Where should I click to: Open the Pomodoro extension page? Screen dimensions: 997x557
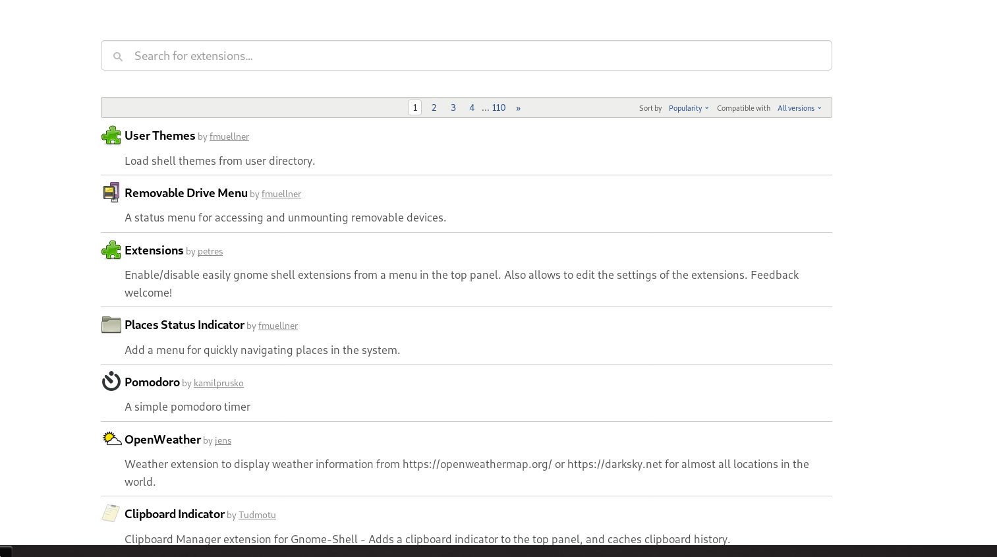click(152, 382)
